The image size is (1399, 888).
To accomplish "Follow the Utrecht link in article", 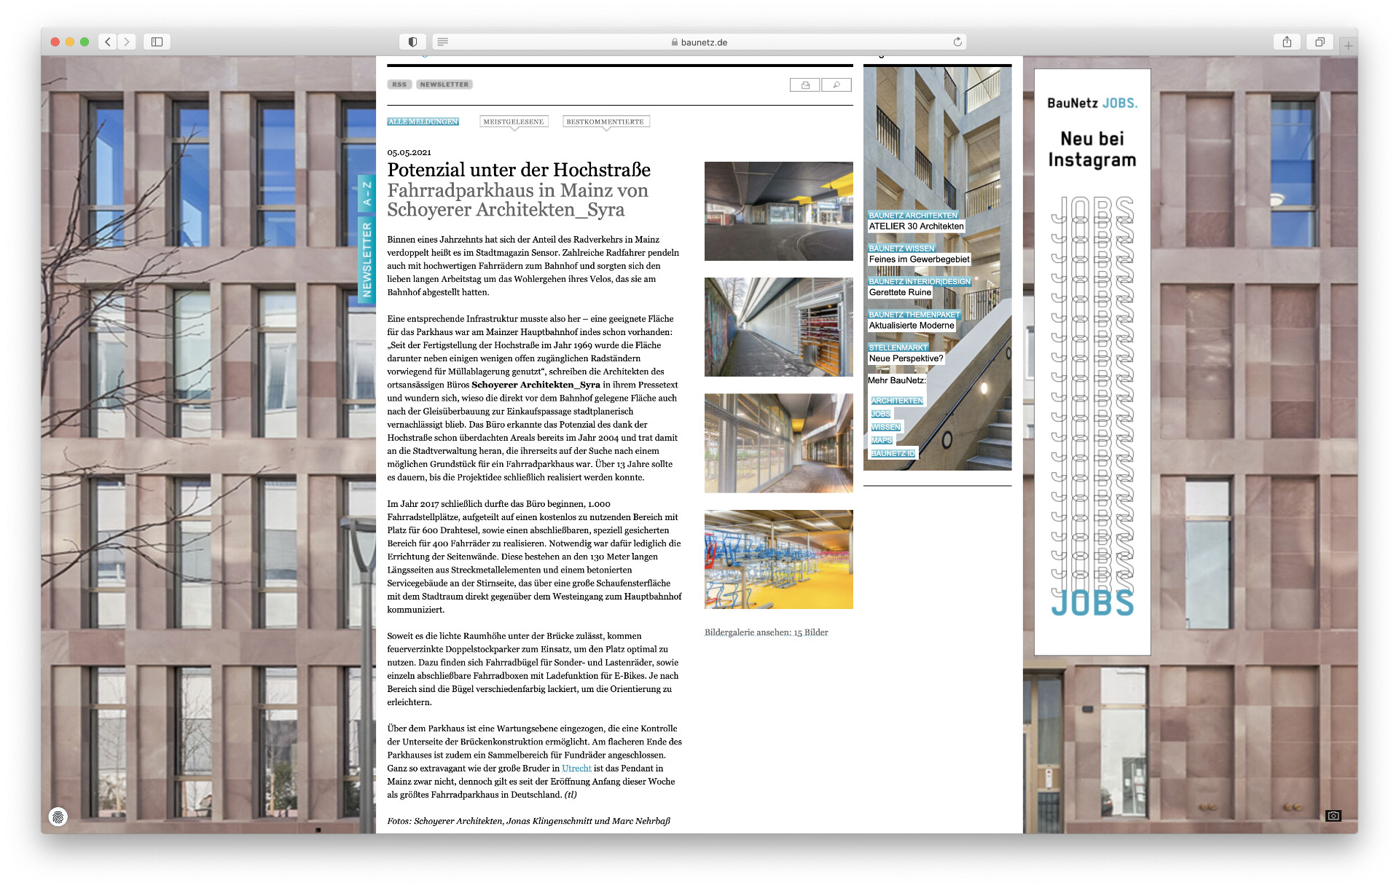I will [576, 769].
